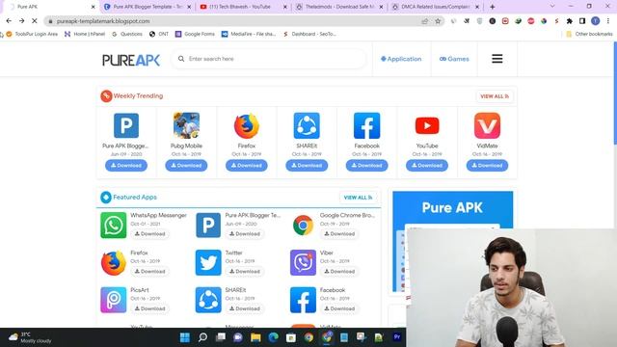Open ToolsPur Login Area bookmark
The height and width of the screenshot is (347, 617).
32,35
